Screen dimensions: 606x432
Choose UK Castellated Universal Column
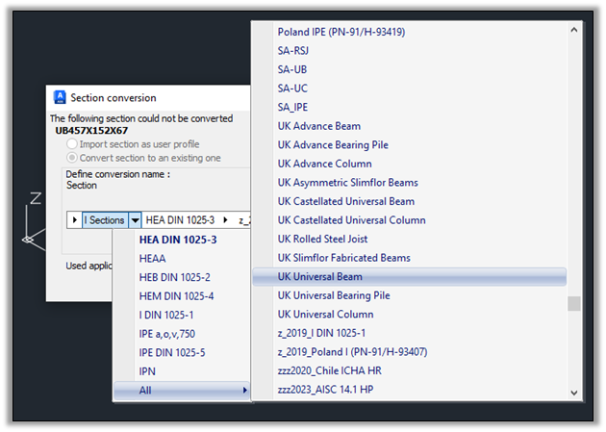coord(409,220)
